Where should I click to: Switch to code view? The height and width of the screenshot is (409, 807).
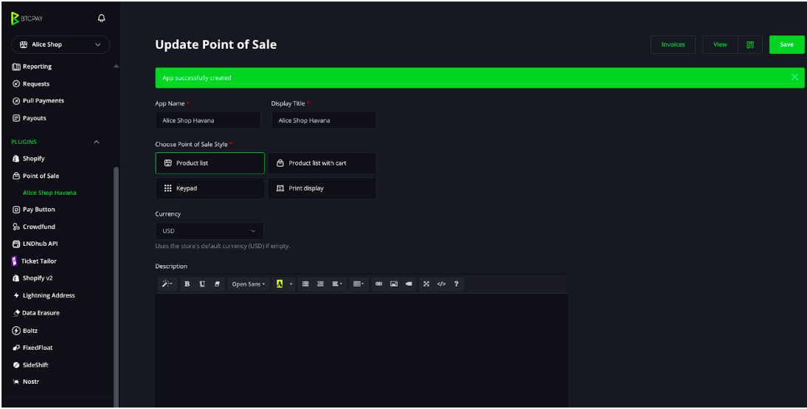(441, 283)
